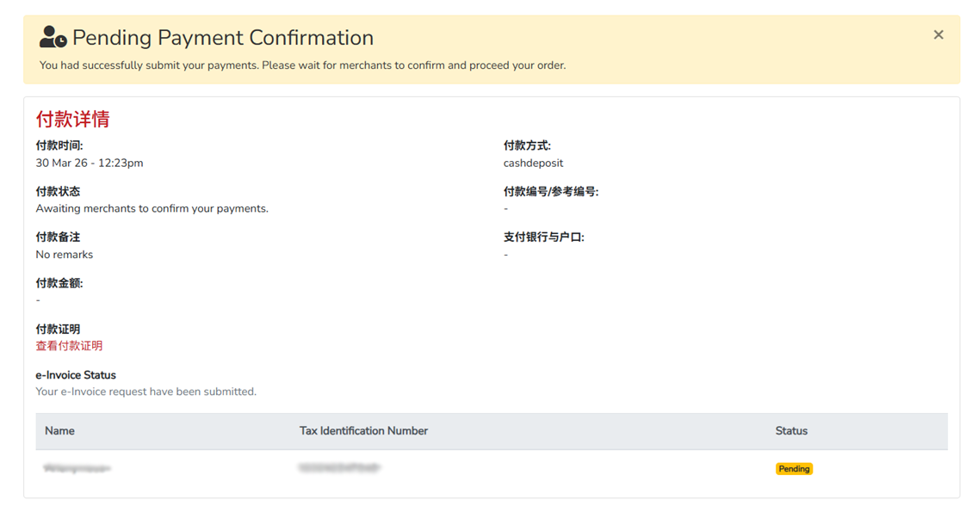
Task: Open 查看付款证明 to view payment proof
Action: [70, 345]
